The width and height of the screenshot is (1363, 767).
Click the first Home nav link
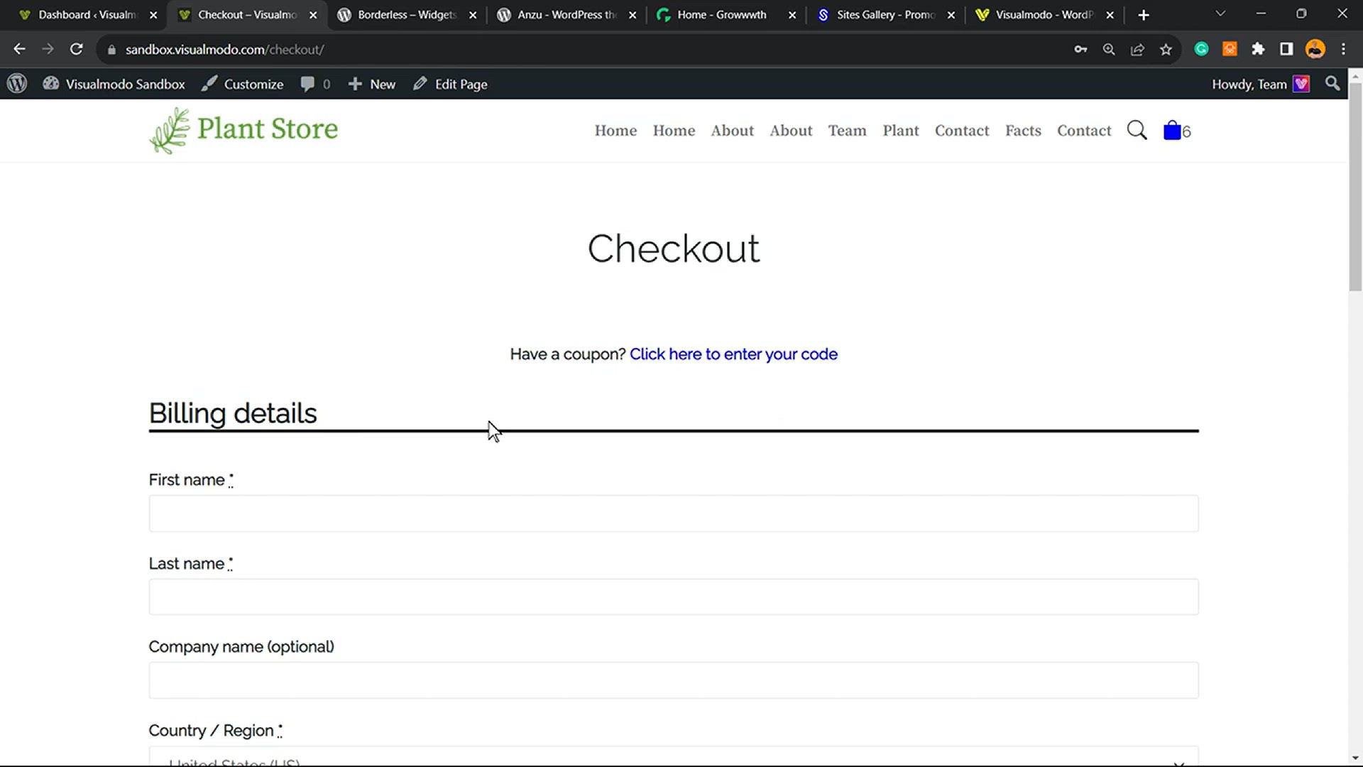pyautogui.click(x=615, y=131)
